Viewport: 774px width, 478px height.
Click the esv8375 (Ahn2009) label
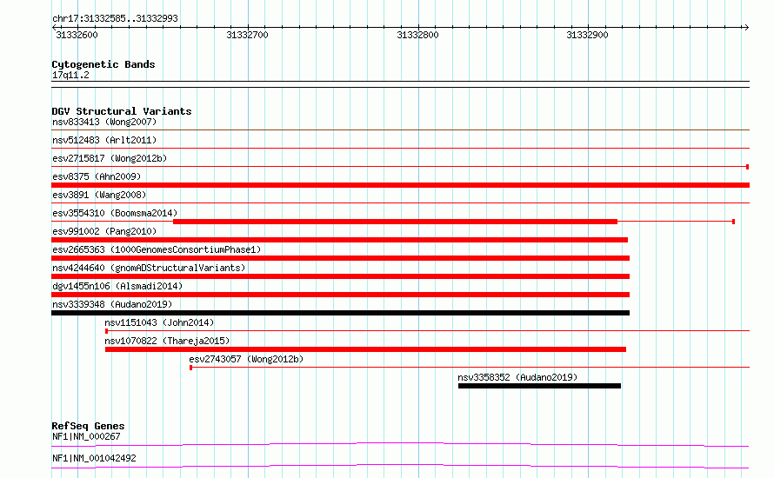coord(97,176)
